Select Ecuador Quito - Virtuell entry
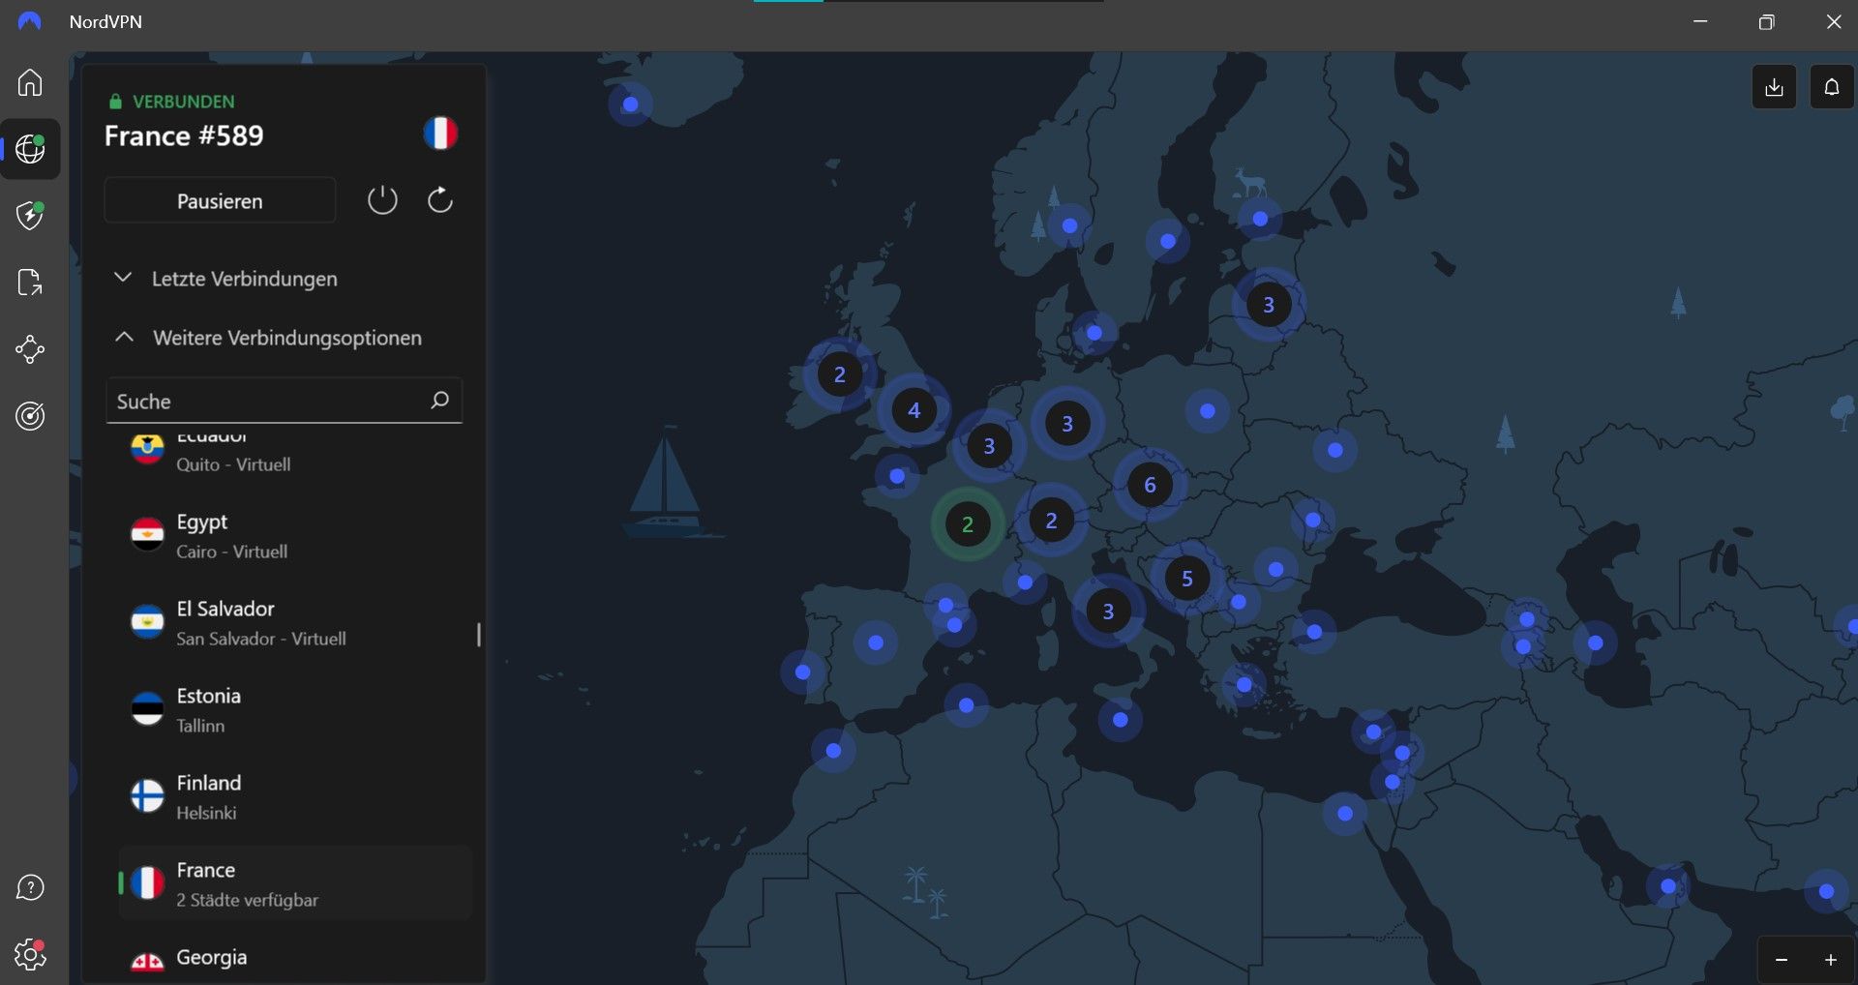1858x985 pixels. point(295,454)
